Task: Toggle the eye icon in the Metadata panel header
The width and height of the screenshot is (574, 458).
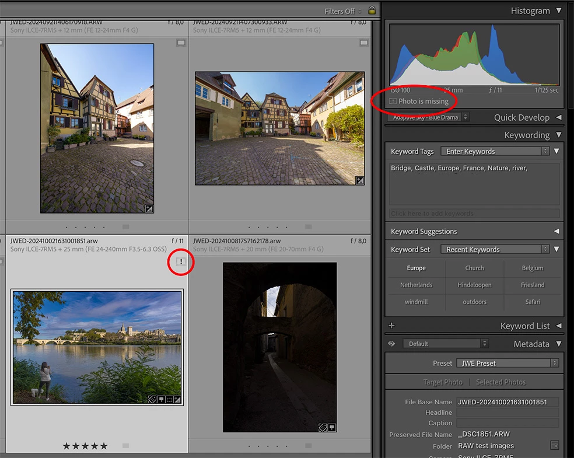Action: point(391,344)
